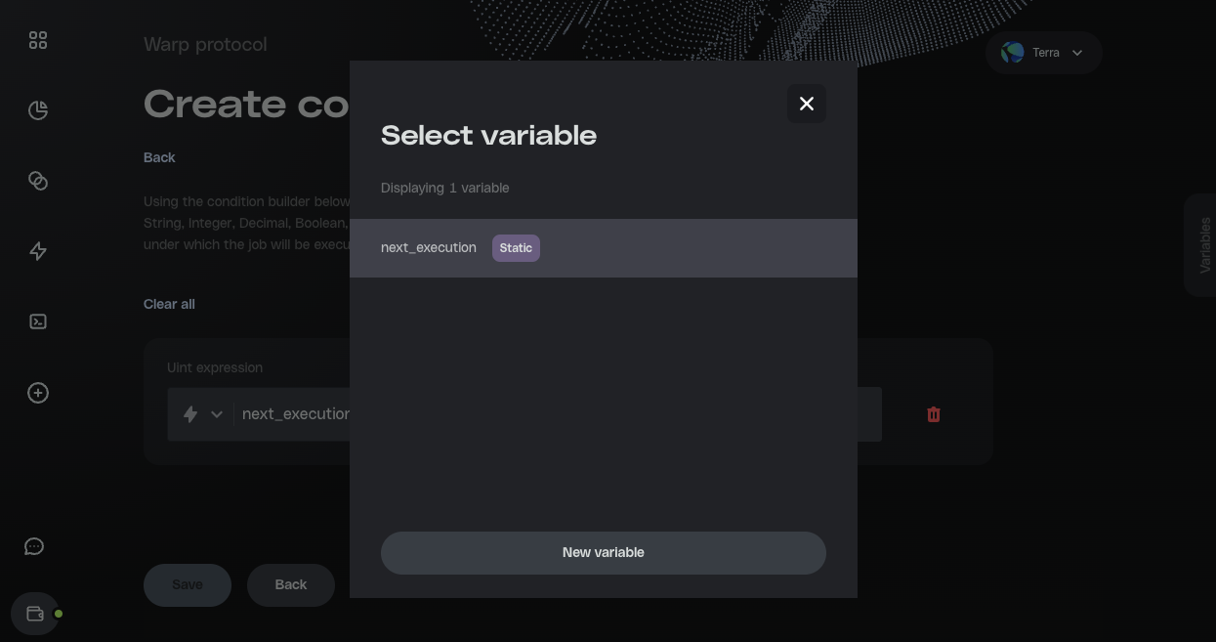Click the Back link under the heading
Viewport: 1216px width, 642px height.
coord(159,157)
